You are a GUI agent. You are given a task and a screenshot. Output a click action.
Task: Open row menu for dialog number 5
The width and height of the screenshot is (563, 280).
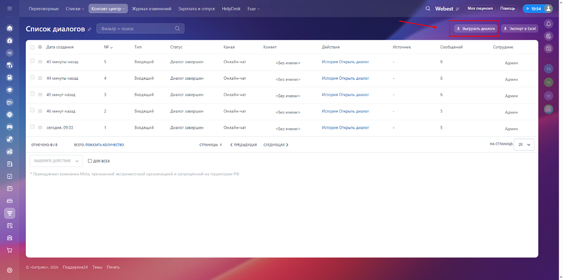(x=40, y=62)
